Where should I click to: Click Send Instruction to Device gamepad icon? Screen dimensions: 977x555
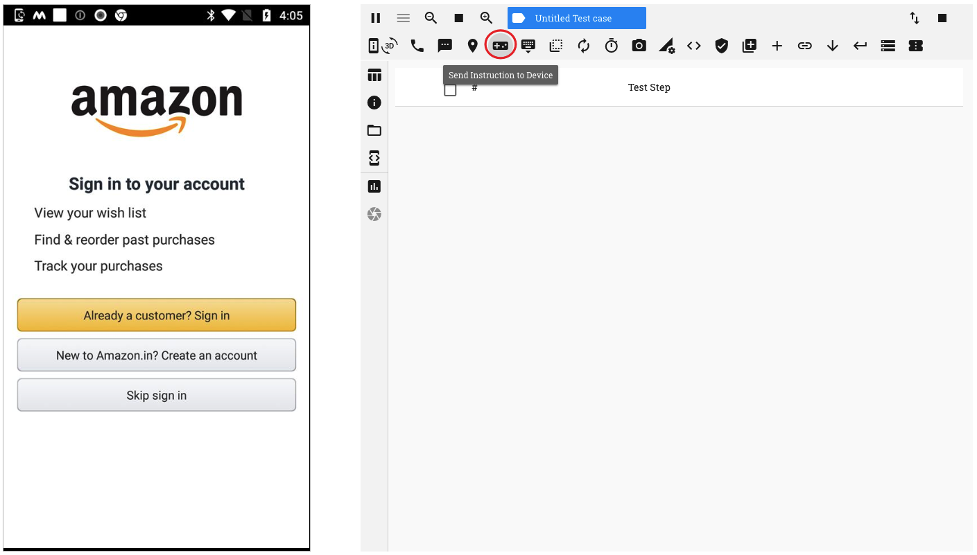coord(500,46)
